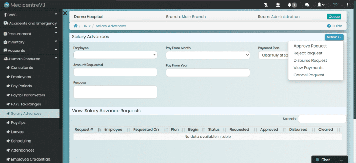356x163 pixels.
Task: Minimize the Chat panel dash button
Action: coord(341,160)
